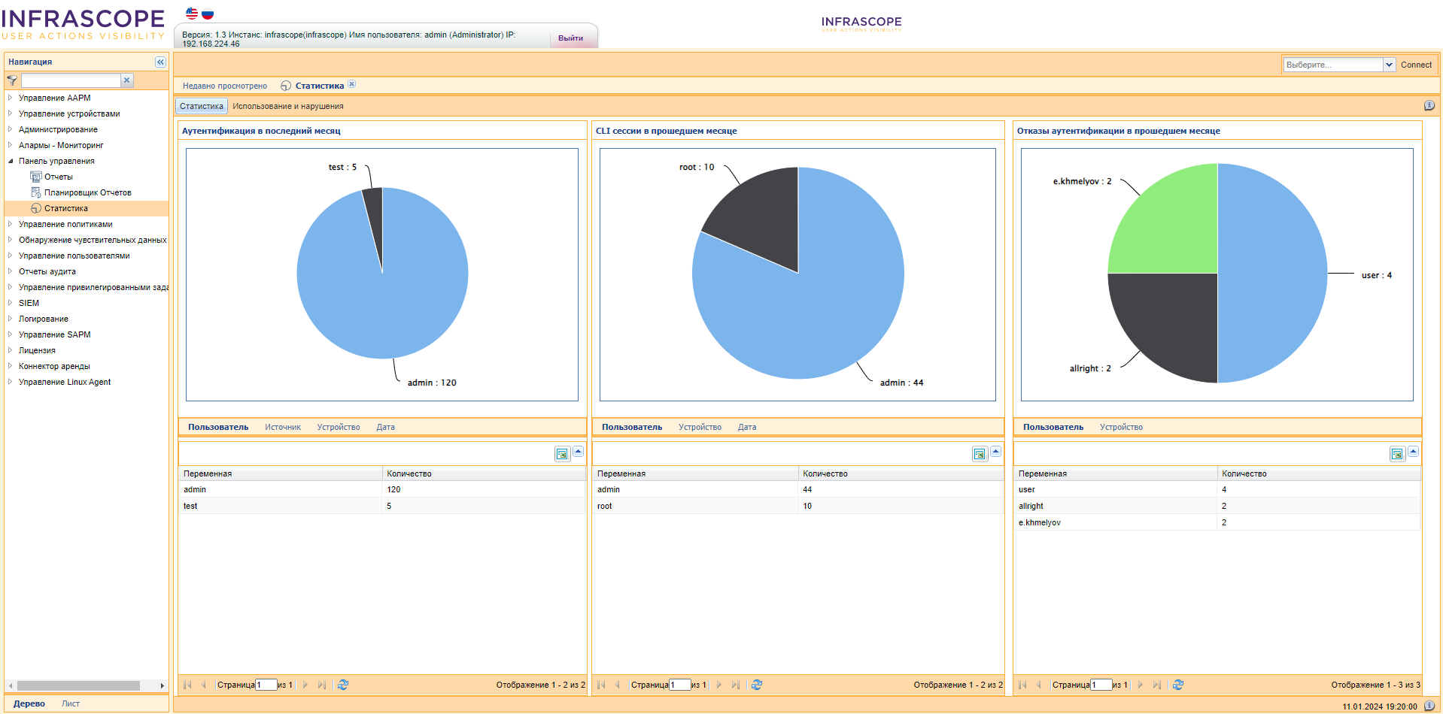Go to last page in Аутентификация table

tap(322, 685)
